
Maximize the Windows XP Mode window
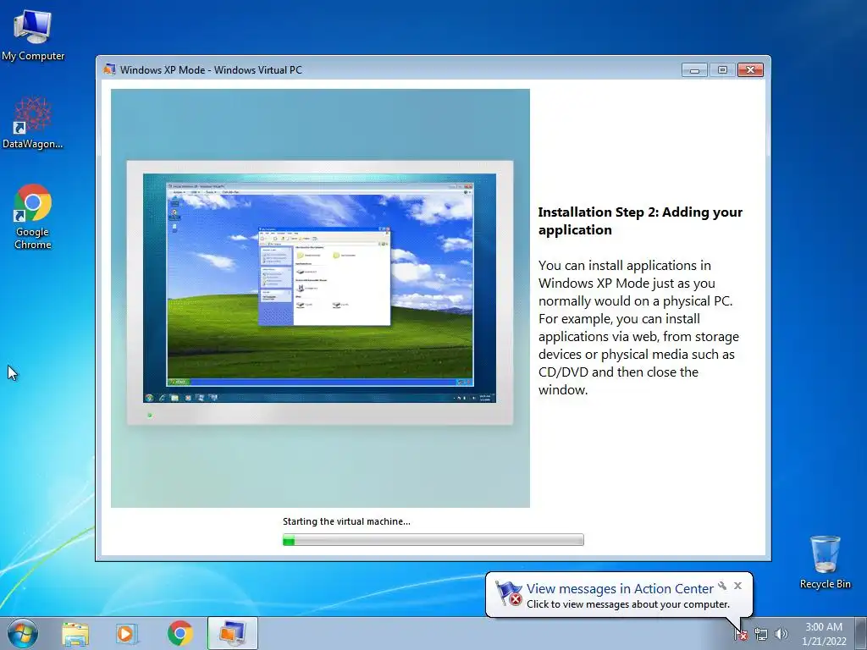722,69
